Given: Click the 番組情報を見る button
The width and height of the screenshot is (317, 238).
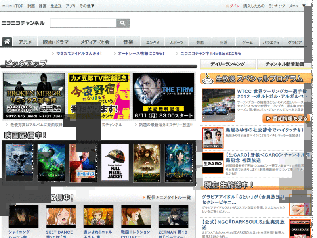Looking at the screenshot, I should point(286,118).
